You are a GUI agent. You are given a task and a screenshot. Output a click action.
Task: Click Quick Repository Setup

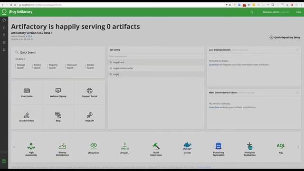coord(285,38)
